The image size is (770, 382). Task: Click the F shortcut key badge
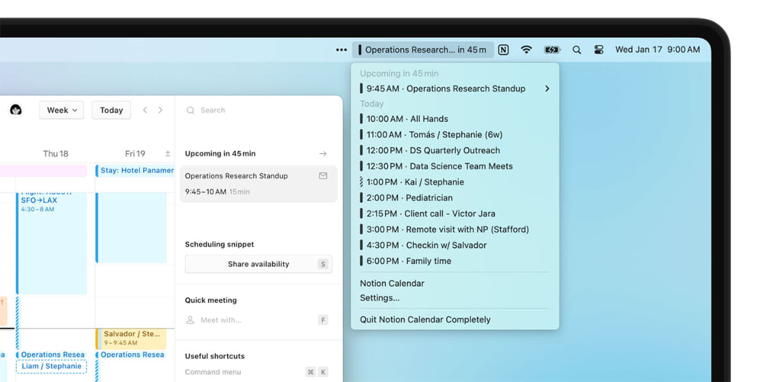tap(323, 320)
